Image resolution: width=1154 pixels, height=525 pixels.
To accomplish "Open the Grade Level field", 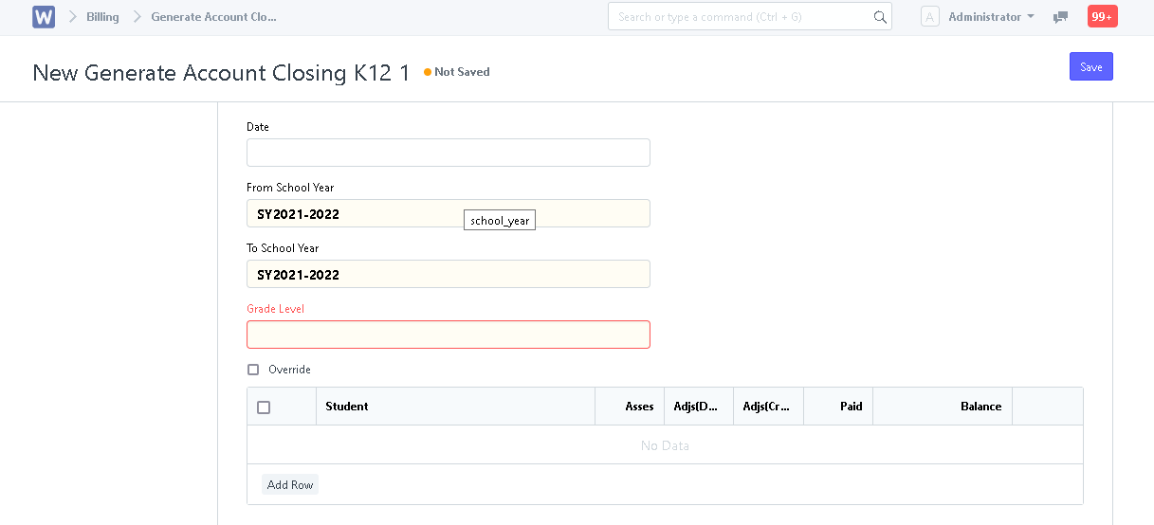I will click(x=449, y=335).
